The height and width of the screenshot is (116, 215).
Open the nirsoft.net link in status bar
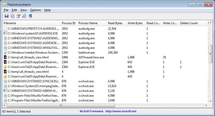pyautogui.click(x=121, y=111)
